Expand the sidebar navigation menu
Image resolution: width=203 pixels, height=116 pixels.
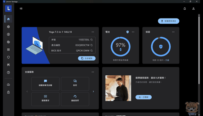click(x=21, y=8)
